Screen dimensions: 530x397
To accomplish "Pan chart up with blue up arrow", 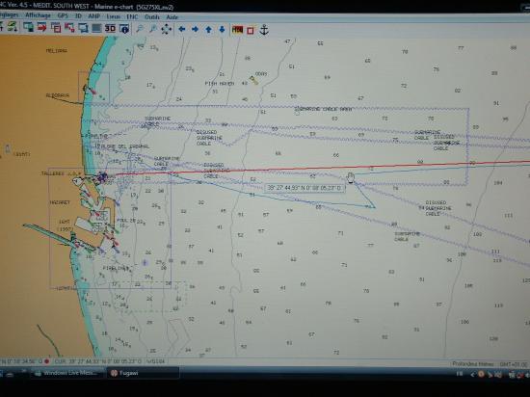I will 208,30.
